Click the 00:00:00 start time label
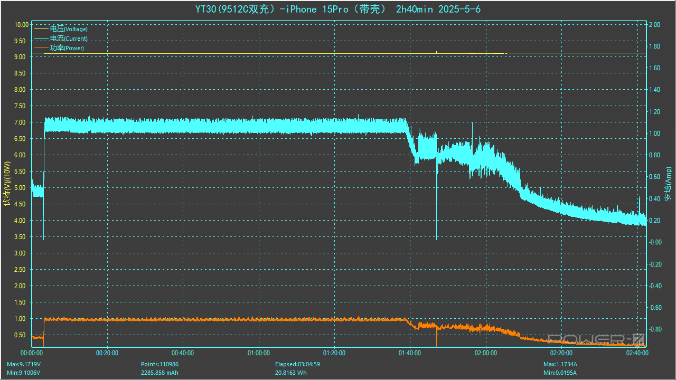 (32, 353)
